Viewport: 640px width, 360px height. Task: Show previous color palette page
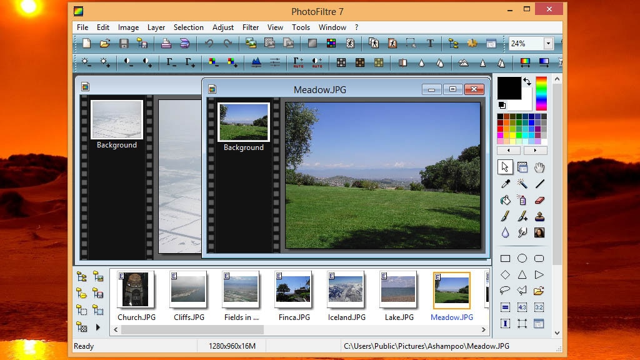click(509, 150)
